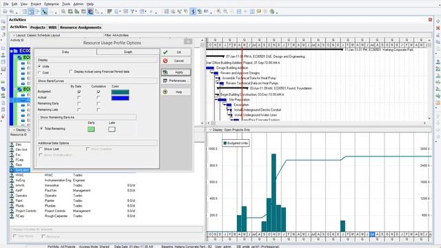Click the Filter funnel icon in toolbar

pyautogui.click(x=132, y=12)
